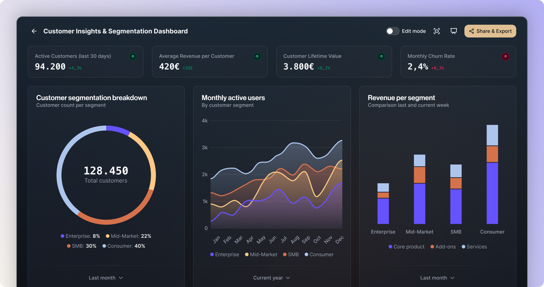Click the share icon inside Share & Export
Image resolution: width=544 pixels, height=287 pixels.
tap(471, 31)
